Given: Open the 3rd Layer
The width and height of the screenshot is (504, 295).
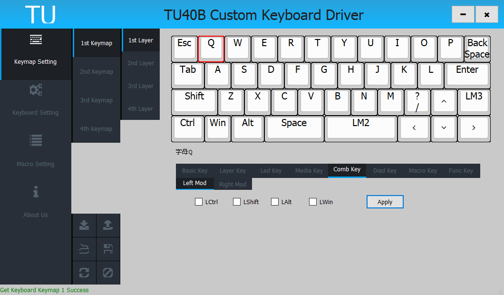Looking at the screenshot, I should (141, 86).
